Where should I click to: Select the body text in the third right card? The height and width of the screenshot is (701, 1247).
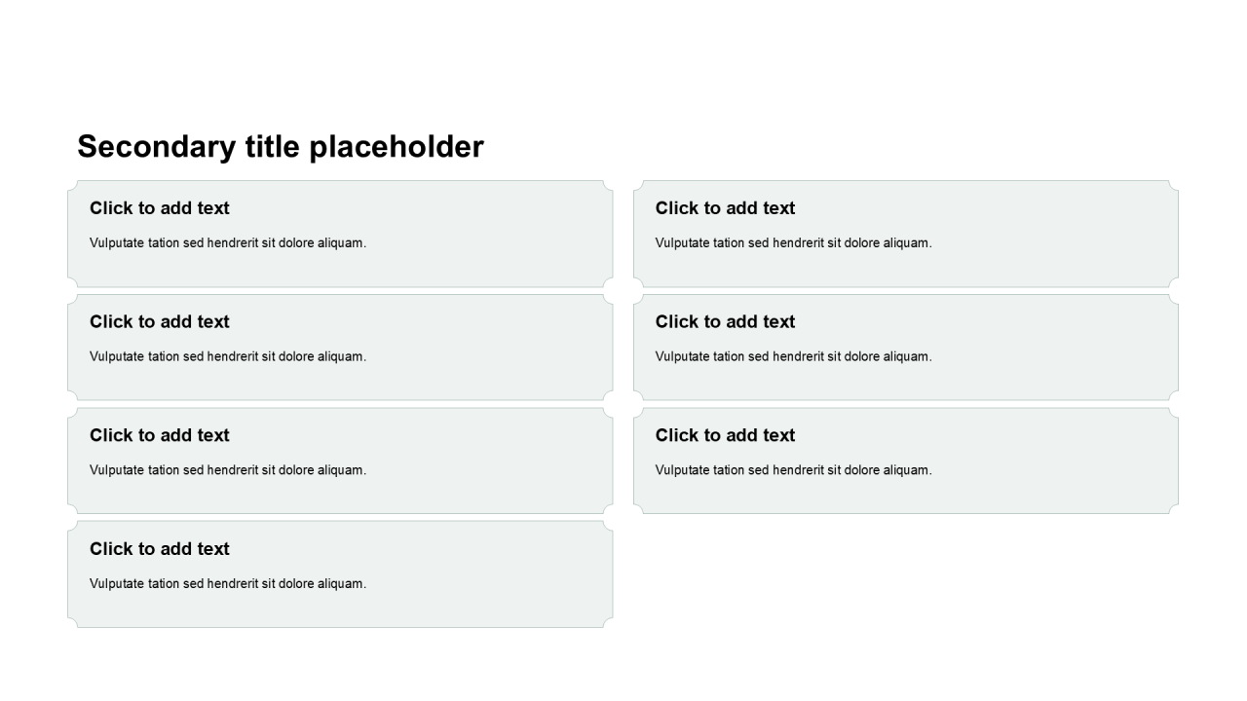click(x=793, y=471)
